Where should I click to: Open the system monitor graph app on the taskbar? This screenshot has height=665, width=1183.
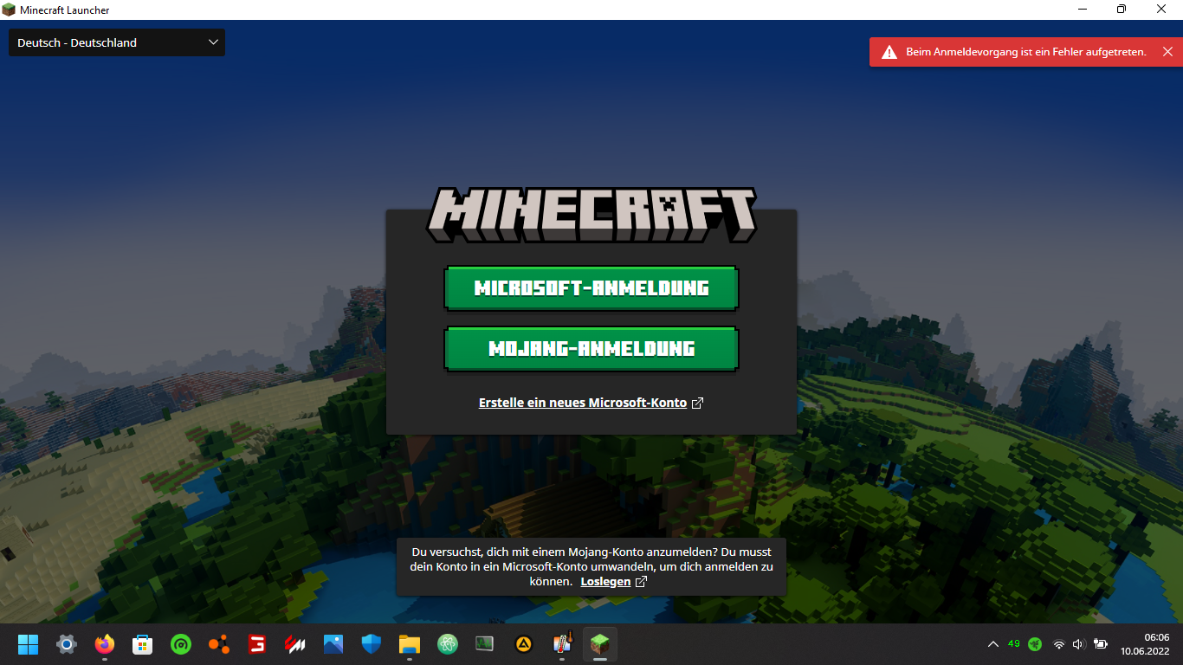coord(484,644)
